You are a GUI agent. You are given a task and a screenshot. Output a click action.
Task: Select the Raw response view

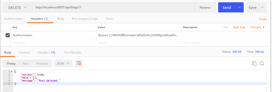(x=26, y=63)
